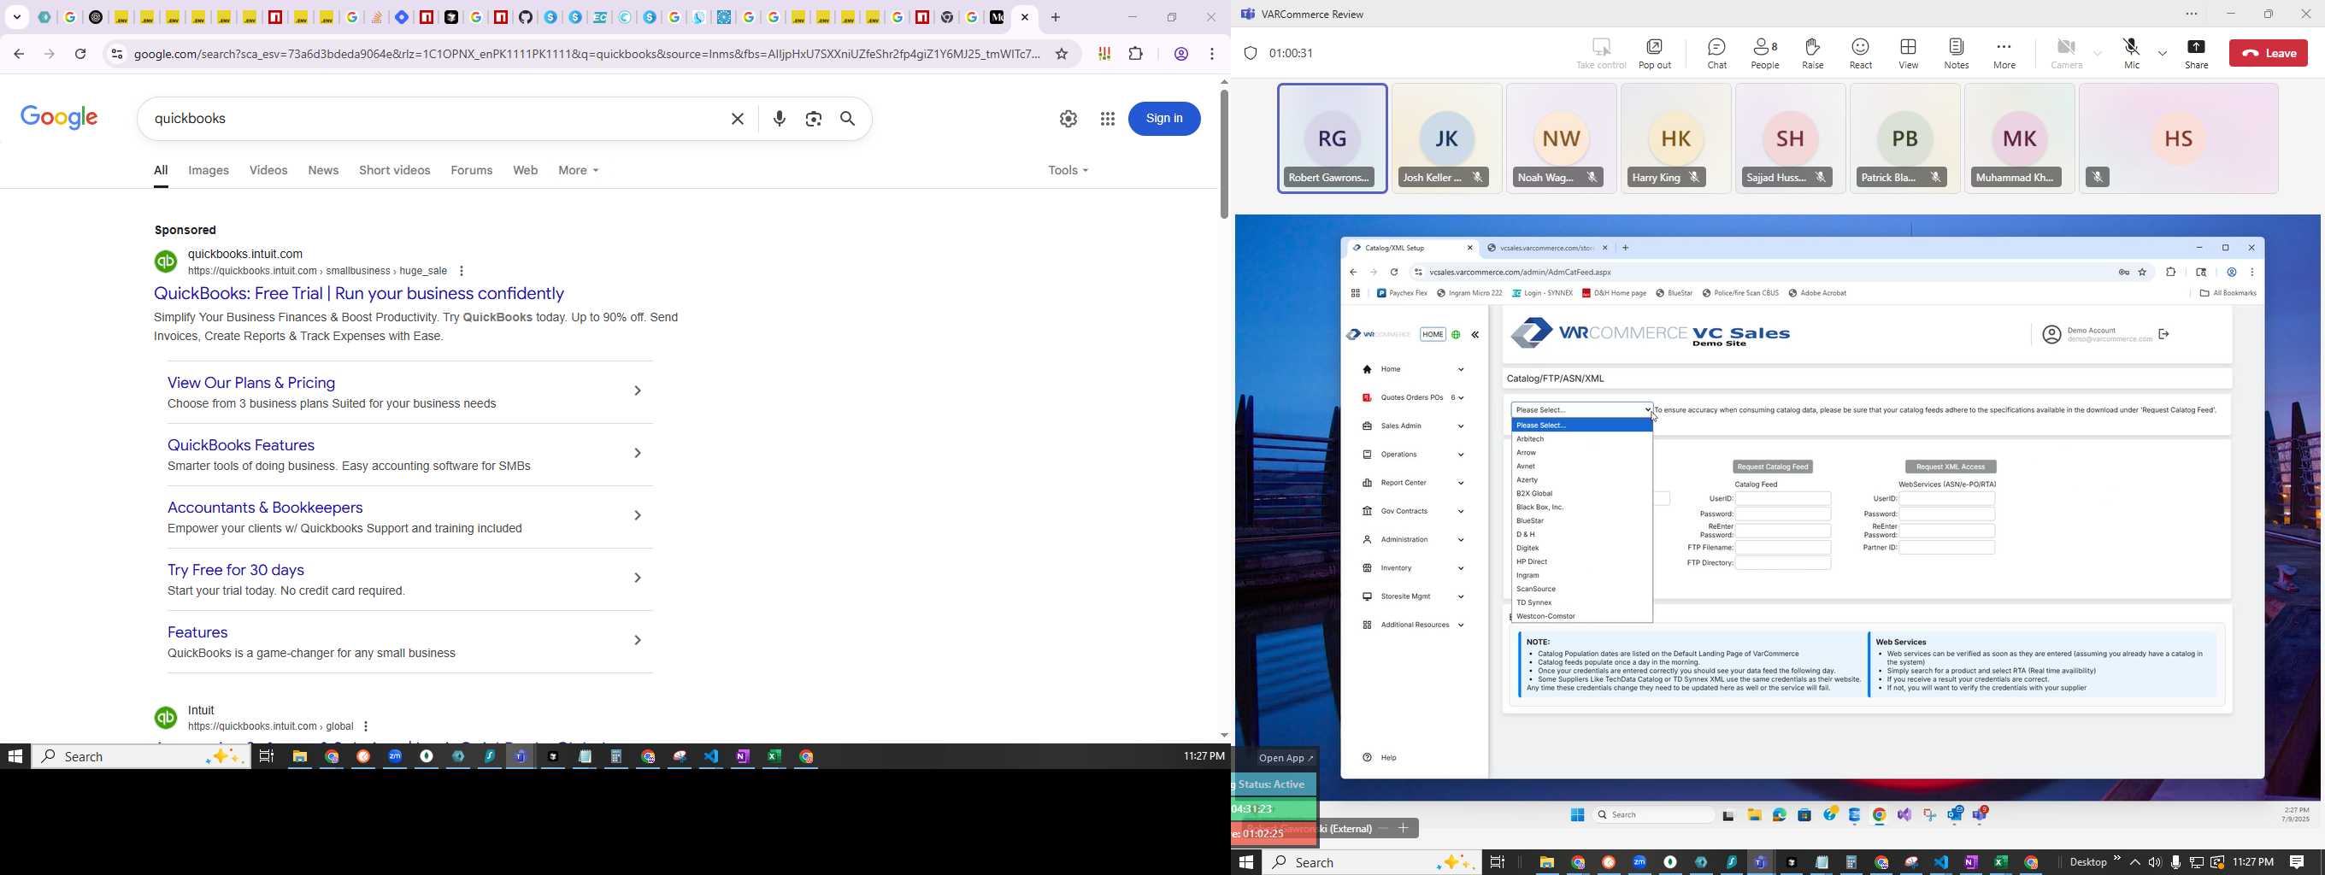
Task: Open a new Chrome tab
Action: click(1056, 17)
